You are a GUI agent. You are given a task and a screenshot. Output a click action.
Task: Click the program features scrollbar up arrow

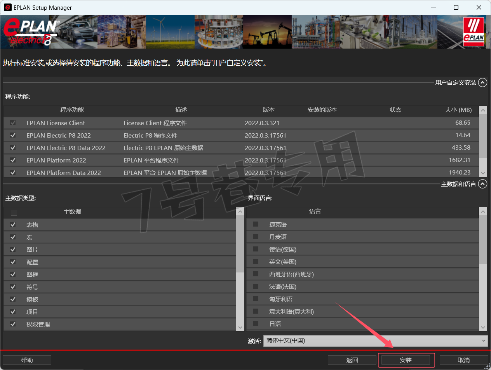coord(483,110)
